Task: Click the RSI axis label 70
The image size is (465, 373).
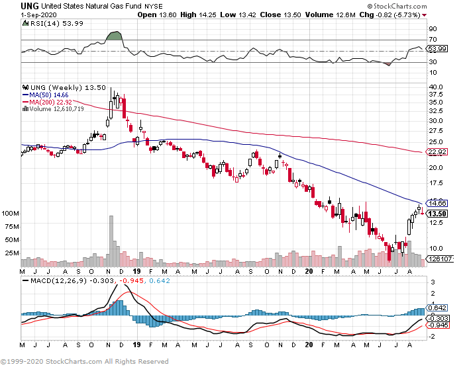Action: pyautogui.click(x=433, y=40)
